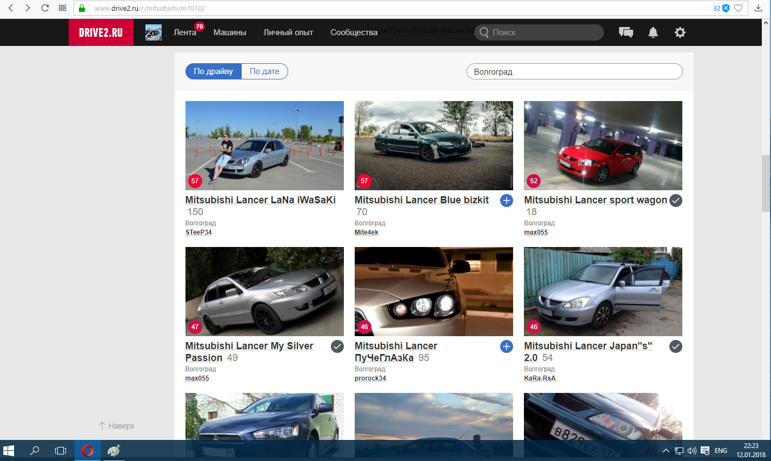
Task: Open the Windows Start menu
Action: (x=9, y=450)
